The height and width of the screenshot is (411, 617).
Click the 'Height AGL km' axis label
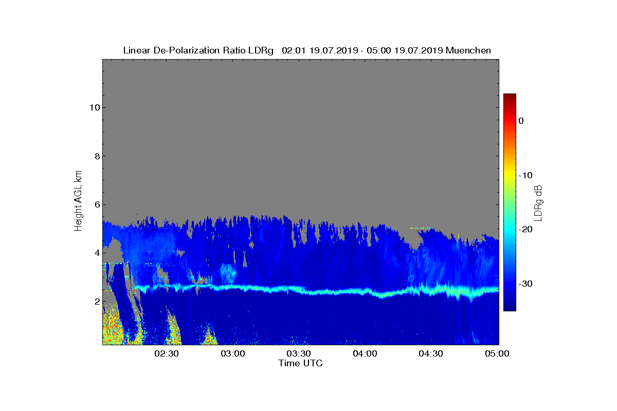[78, 202]
